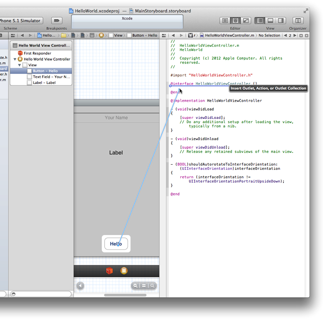Select HelloWorldViewController.m in the jump bar
The image size is (323, 319).
229,35
